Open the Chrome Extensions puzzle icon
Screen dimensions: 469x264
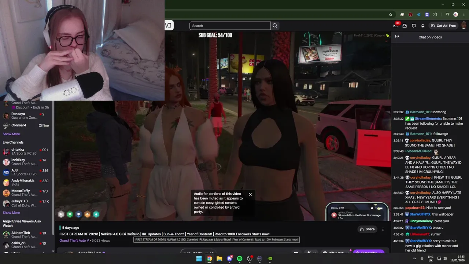pyautogui.click(x=435, y=15)
